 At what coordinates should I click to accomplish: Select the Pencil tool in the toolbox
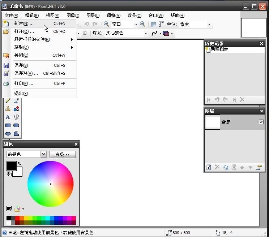[8, 100]
